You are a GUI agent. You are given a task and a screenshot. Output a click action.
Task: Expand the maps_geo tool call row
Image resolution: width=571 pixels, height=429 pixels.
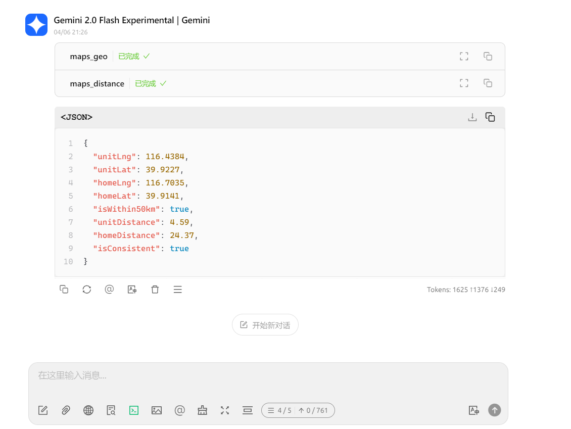tap(279, 57)
